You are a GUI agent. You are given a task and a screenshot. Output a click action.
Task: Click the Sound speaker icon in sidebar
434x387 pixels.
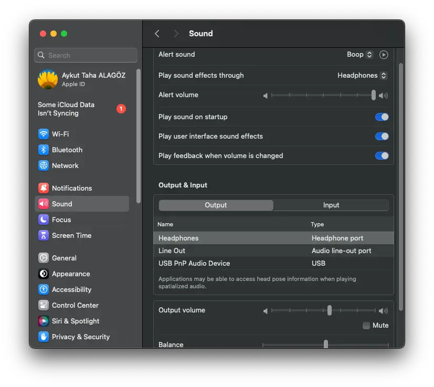click(43, 204)
